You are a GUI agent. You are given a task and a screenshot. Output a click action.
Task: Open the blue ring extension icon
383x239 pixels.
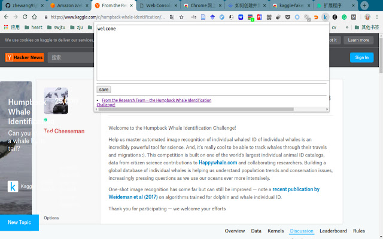(x=297, y=17)
